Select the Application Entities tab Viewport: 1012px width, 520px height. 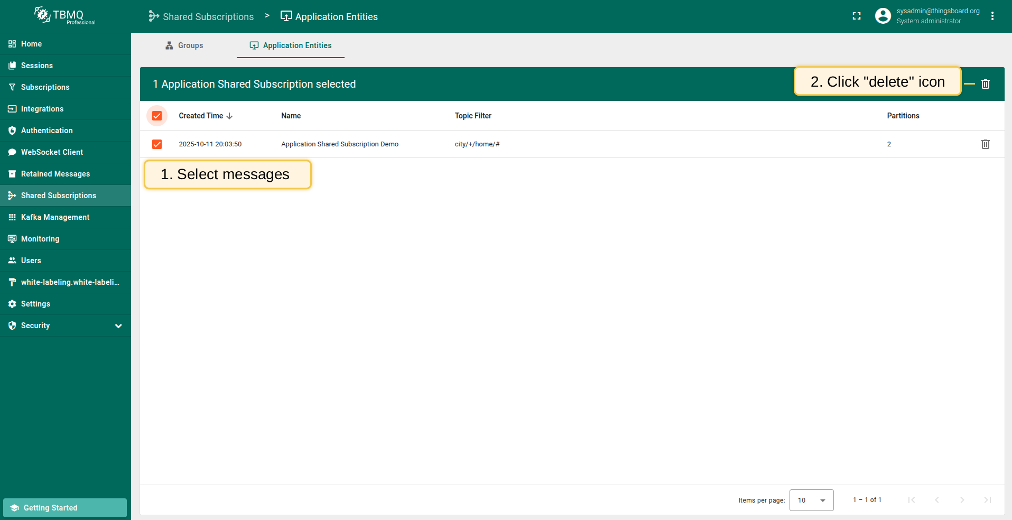[291, 45]
